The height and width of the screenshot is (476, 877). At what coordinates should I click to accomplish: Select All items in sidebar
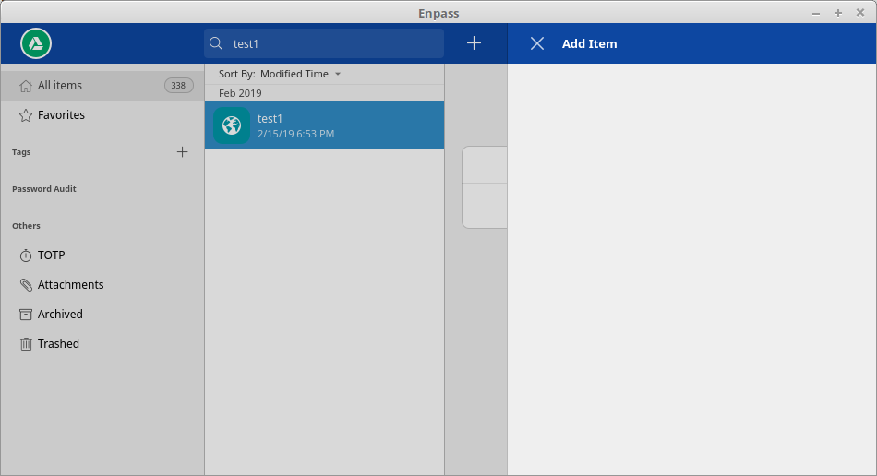102,86
